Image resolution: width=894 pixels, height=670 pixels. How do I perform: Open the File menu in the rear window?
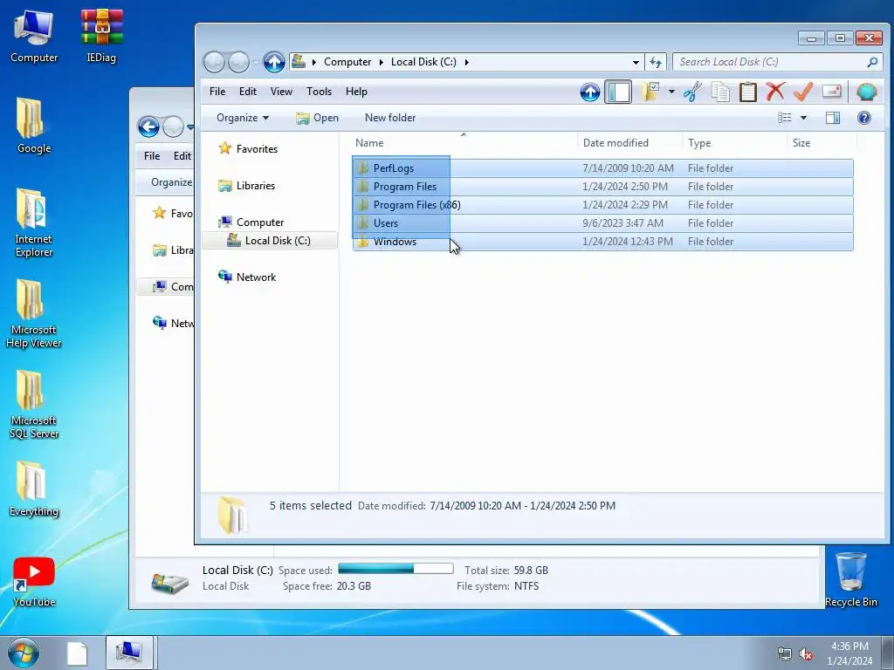tap(152, 155)
